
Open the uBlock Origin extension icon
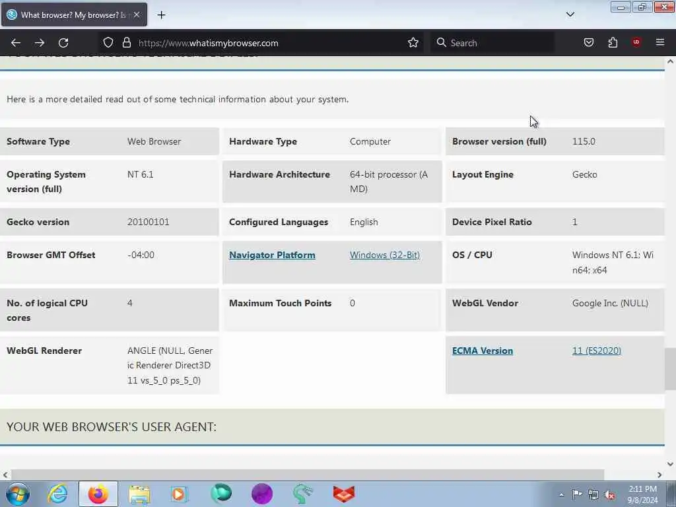(636, 42)
